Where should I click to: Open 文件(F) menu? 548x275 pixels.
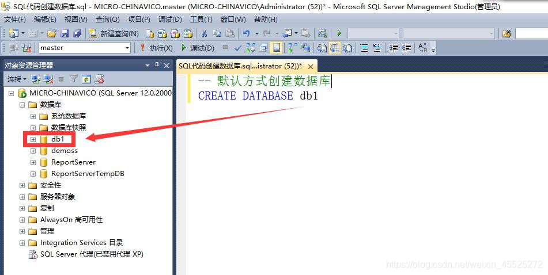pyautogui.click(x=14, y=19)
